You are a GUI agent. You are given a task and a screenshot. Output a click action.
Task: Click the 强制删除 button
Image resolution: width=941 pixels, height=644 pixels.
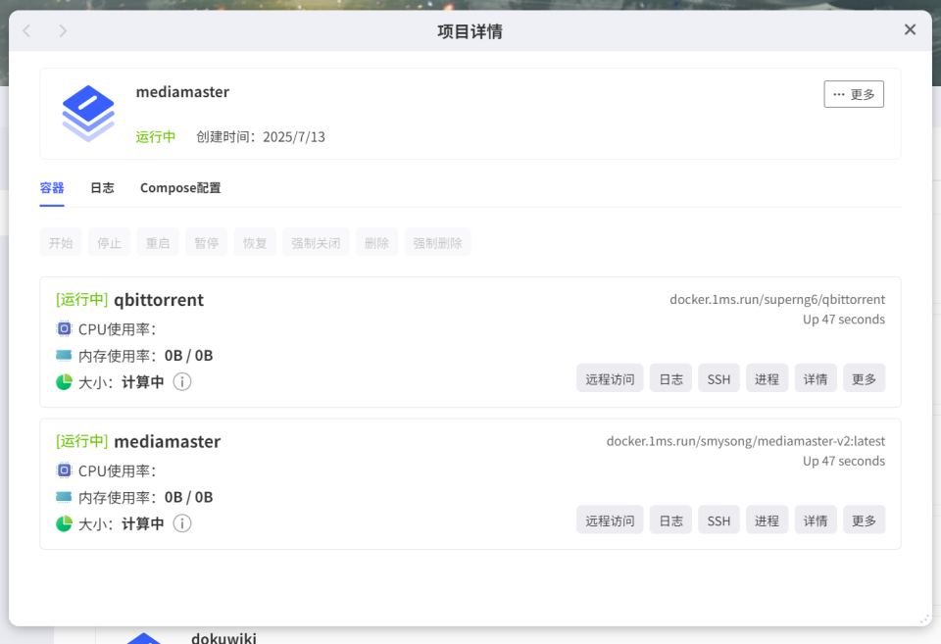pyautogui.click(x=437, y=242)
